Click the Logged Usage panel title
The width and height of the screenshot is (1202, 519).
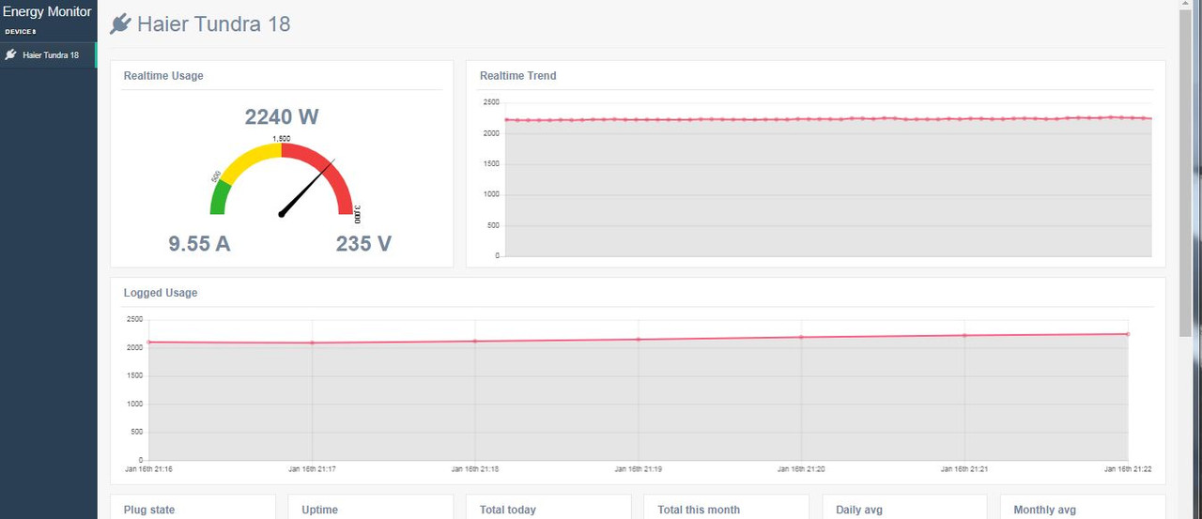click(161, 293)
